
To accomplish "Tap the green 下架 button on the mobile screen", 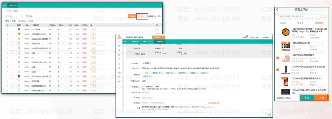I will click(307, 98).
